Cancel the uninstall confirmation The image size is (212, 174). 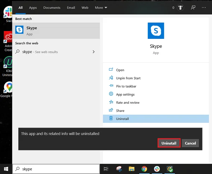[x=190, y=143]
